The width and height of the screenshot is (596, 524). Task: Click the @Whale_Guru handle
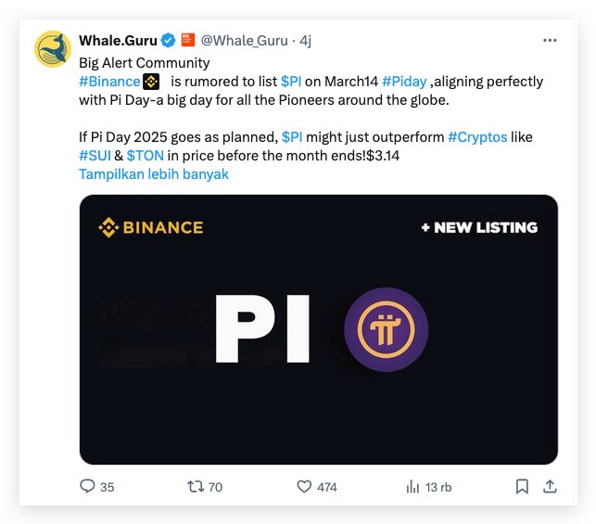[243, 41]
